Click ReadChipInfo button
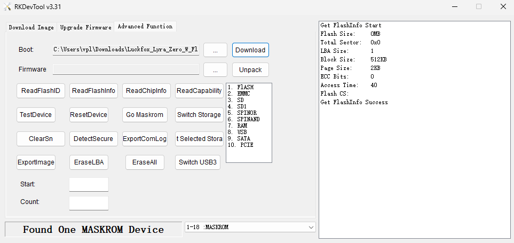 146,91
